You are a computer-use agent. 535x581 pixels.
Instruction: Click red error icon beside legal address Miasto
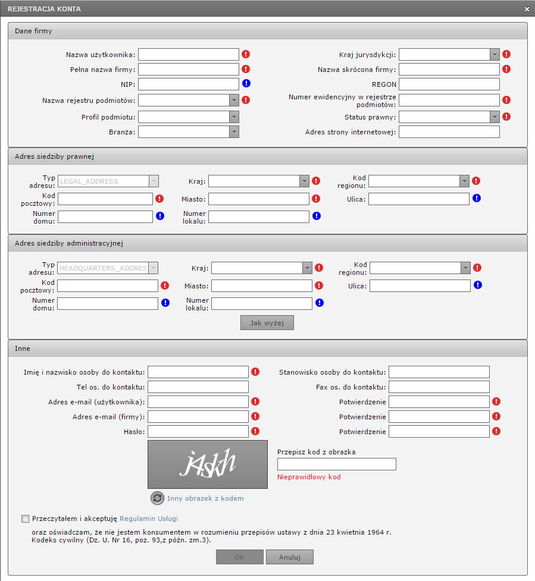pyautogui.click(x=316, y=199)
